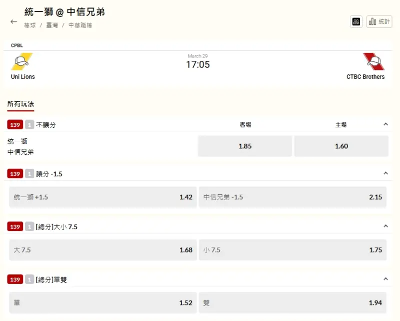Image resolution: width=400 pixels, height=321 pixels.
Task: Open the 臺灣 breadcrumb link
Action: pos(52,25)
